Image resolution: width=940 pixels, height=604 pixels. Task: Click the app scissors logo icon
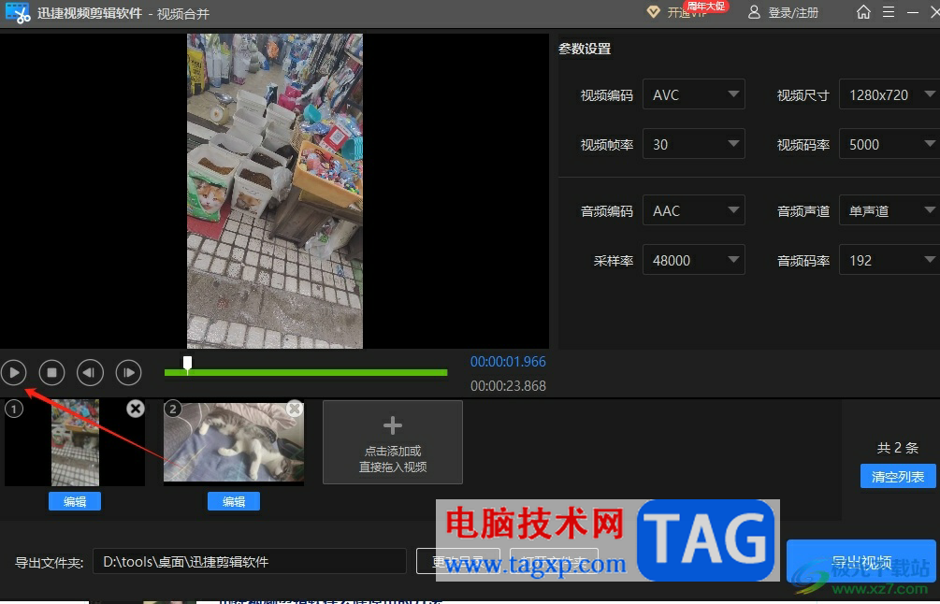click(18, 12)
